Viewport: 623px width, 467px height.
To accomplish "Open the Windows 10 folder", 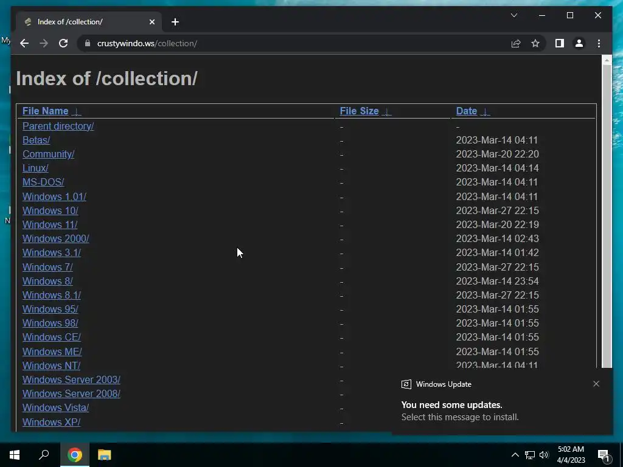I will [50, 210].
